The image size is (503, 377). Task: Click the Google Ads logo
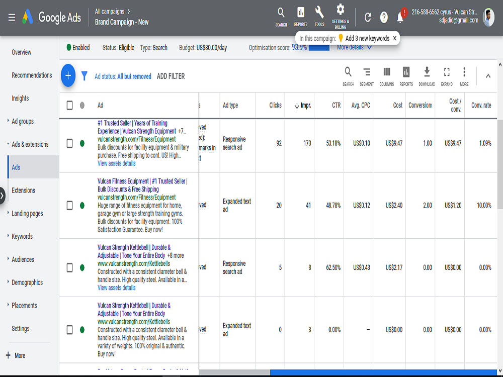[52, 17]
